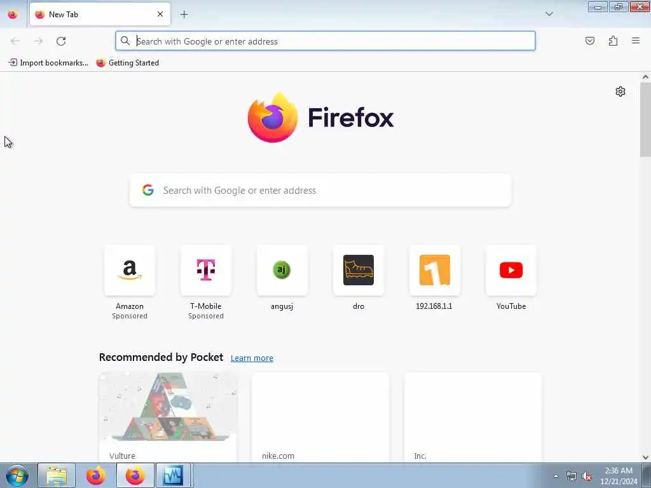Expand the list all tabs chevron

[x=549, y=14]
